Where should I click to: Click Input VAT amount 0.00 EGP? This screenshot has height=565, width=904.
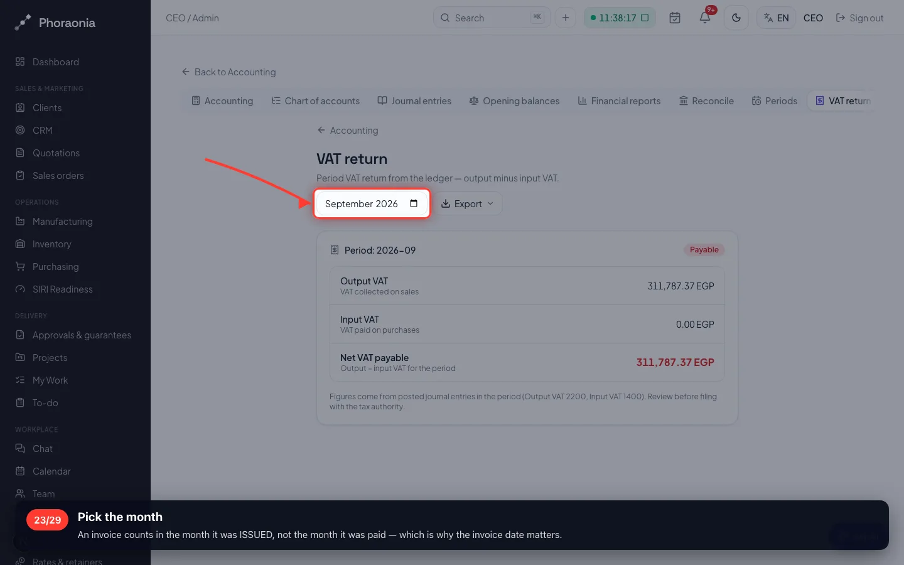tap(695, 325)
